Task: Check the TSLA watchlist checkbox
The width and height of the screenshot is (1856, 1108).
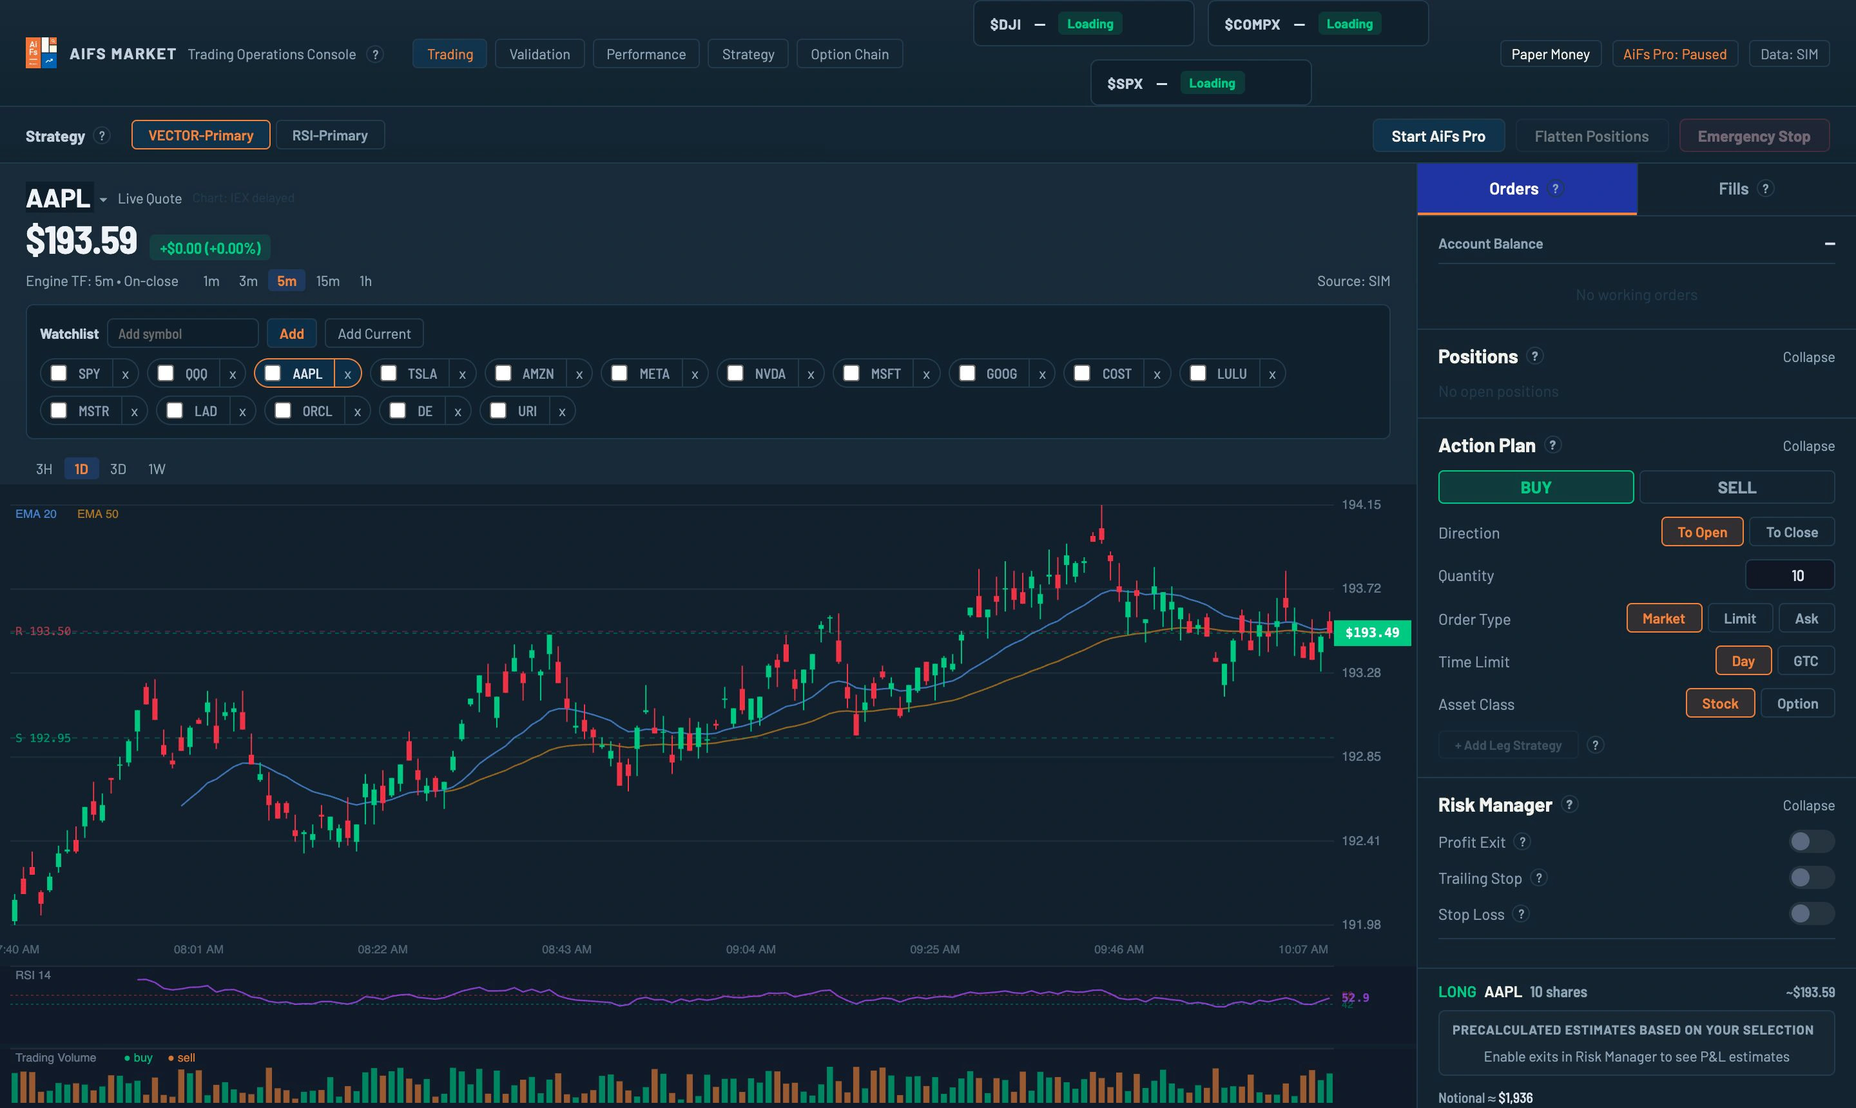Action: (389, 374)
